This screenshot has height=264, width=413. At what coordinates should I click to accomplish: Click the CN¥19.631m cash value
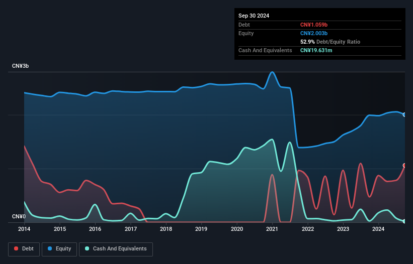tap(316, 50)
